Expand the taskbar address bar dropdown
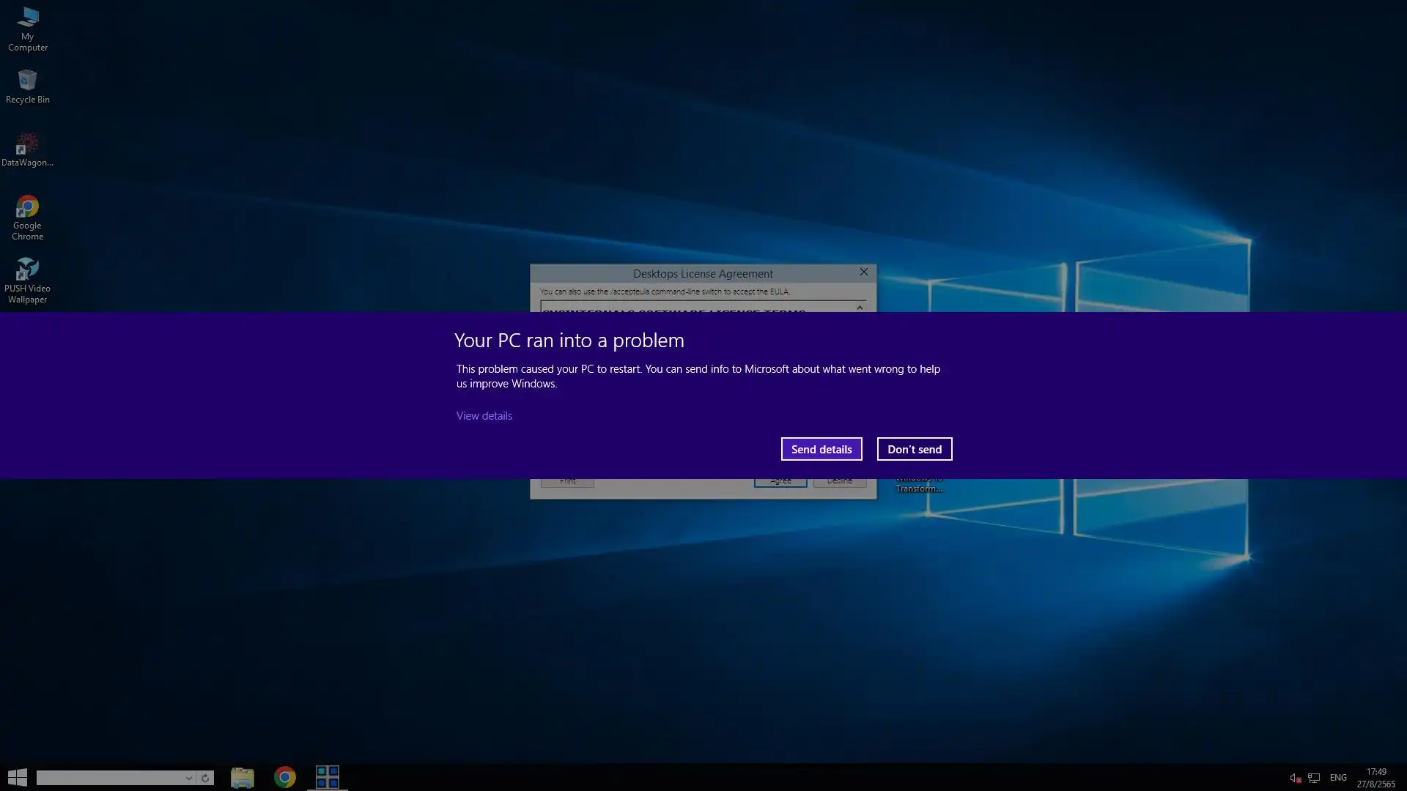The width and height of the screenshot is (1407, 791). tap(188, 778)
